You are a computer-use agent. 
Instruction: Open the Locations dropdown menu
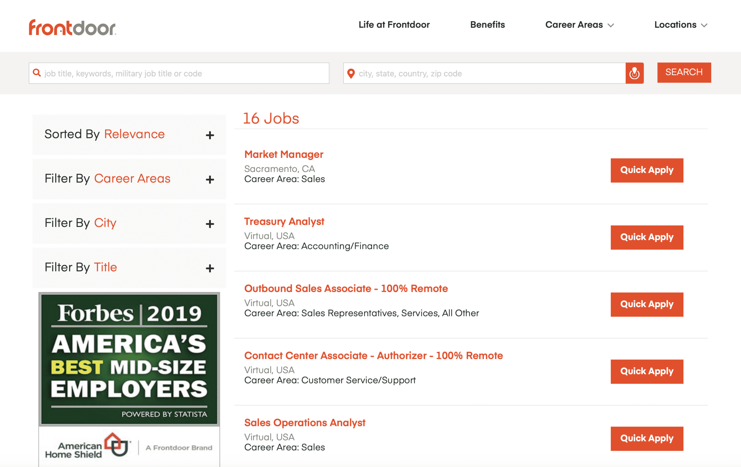coord(681,25)
